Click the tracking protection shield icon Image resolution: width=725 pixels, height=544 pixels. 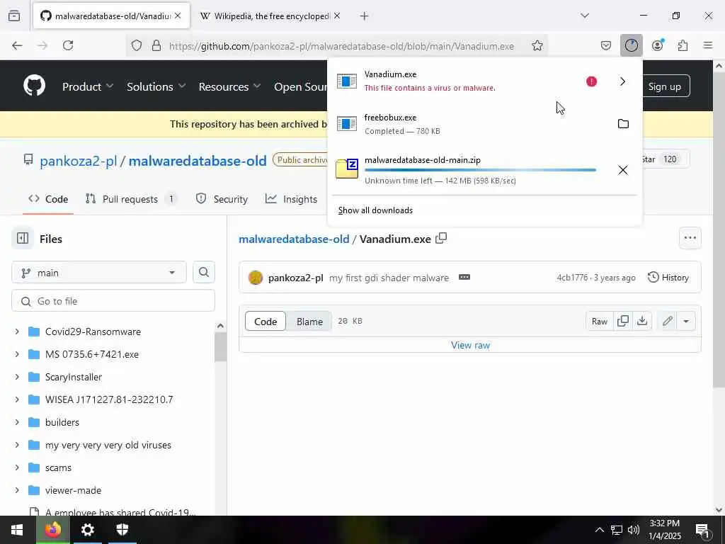click(137, 45)
